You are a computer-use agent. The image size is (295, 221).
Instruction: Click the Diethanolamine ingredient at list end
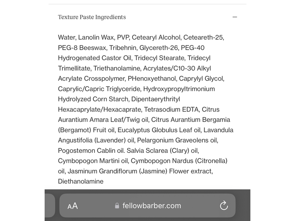click(x=81, y=181)
